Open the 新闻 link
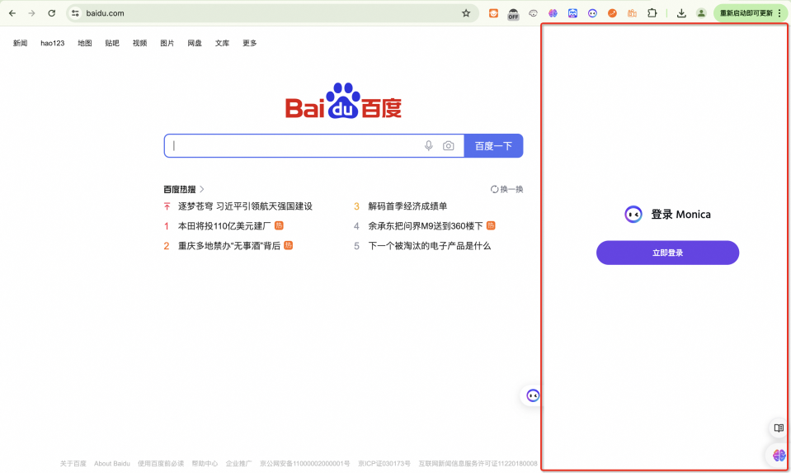This screenshot has width=791, height=473. coord(20,43)
